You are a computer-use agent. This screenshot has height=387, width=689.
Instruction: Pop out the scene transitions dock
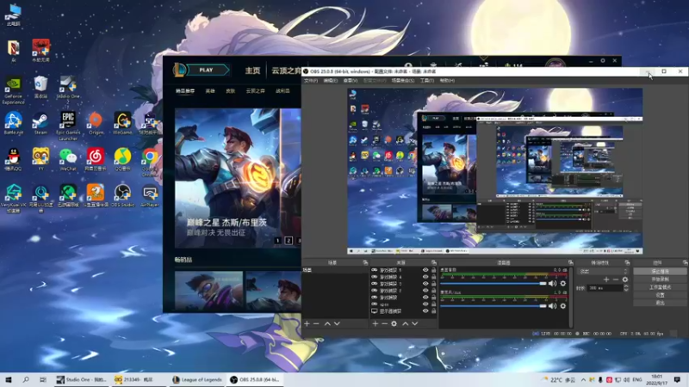coord(627,262)
